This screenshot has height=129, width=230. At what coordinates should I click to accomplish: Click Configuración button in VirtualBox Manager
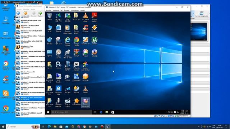pyautogui.click(x=26, y=14)
